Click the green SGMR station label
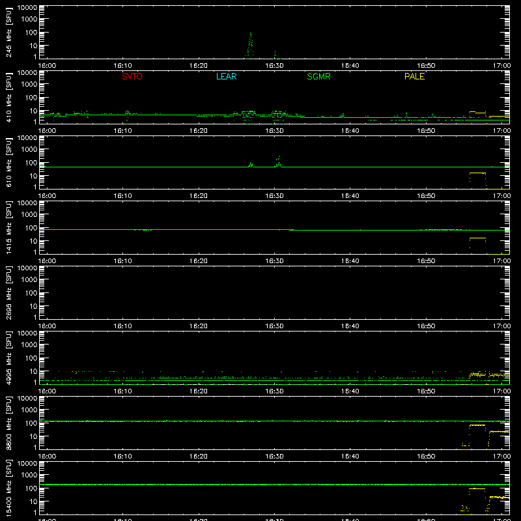This screenshot has width=521, height=521. pyautogui.click(x=318, y=76)
